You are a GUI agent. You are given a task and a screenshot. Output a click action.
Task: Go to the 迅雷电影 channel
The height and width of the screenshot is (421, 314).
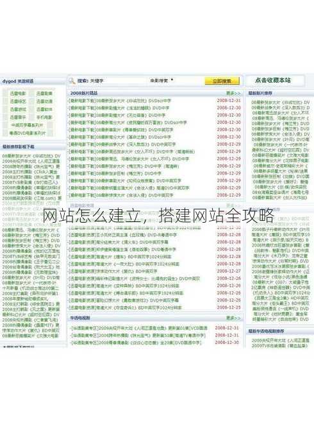[x=18, y=94]
